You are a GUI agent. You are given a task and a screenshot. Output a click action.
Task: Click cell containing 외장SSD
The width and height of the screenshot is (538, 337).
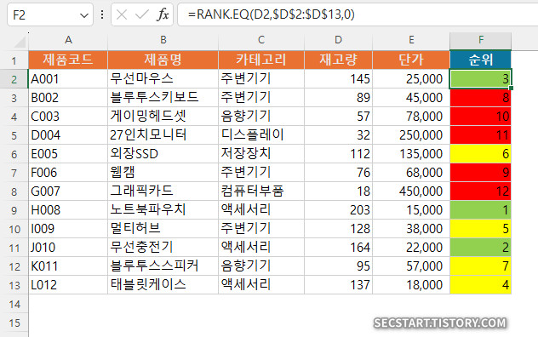coord(163,154)
